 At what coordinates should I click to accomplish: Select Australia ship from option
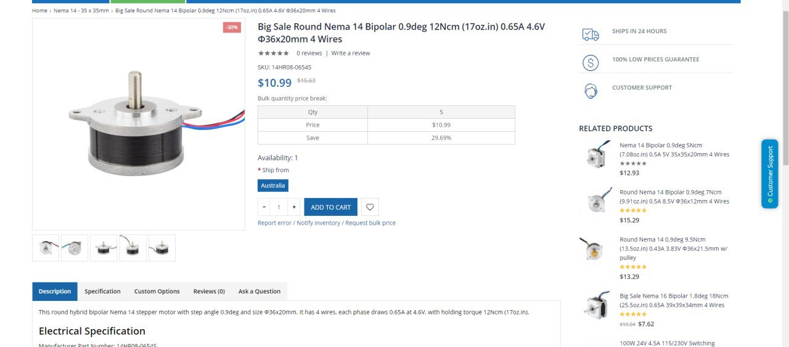coord(272,185)
